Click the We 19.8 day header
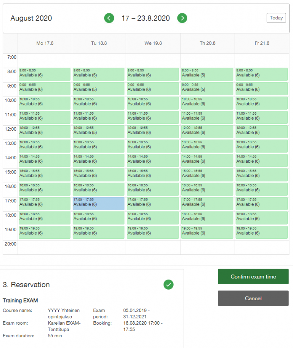 [x=153, y=43]
